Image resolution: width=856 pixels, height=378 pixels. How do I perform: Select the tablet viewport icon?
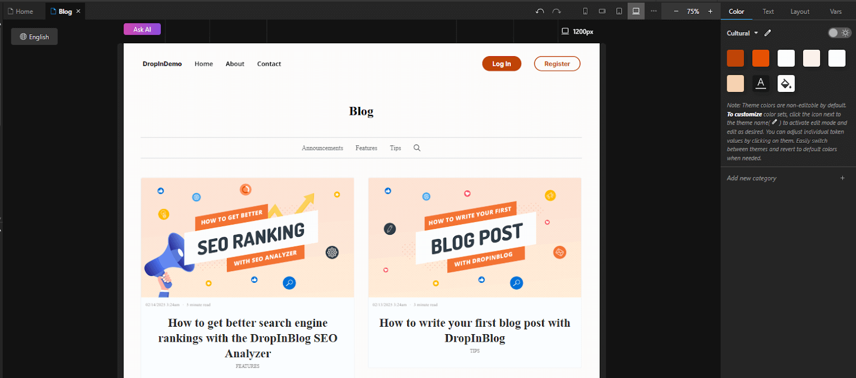[619, 11]
